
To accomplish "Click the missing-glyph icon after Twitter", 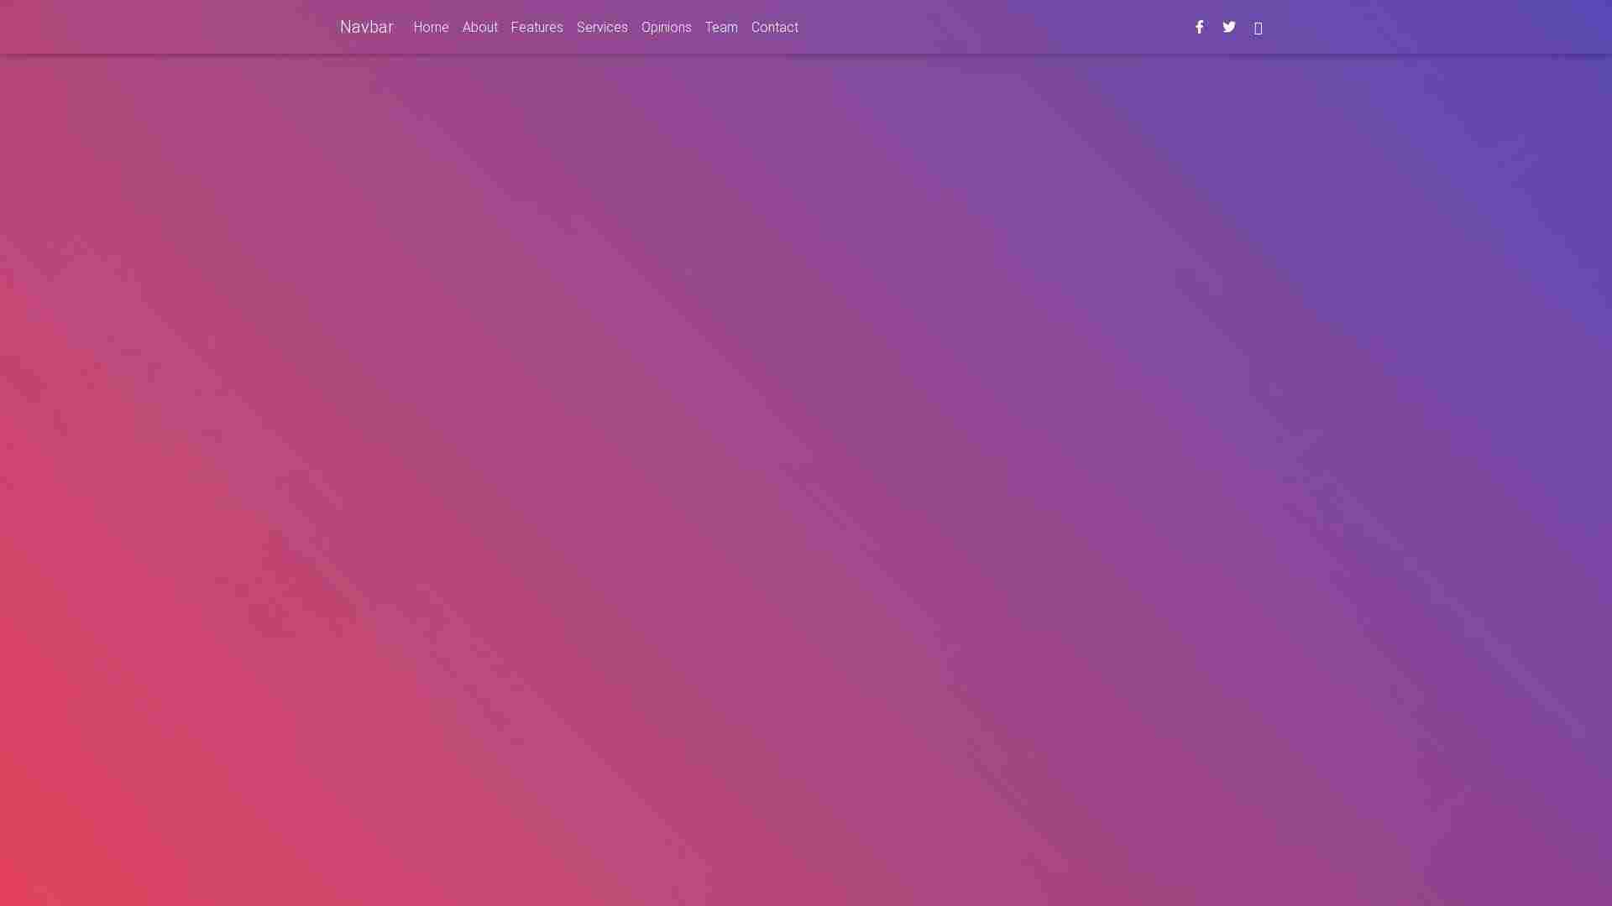I will (1258, 29).
